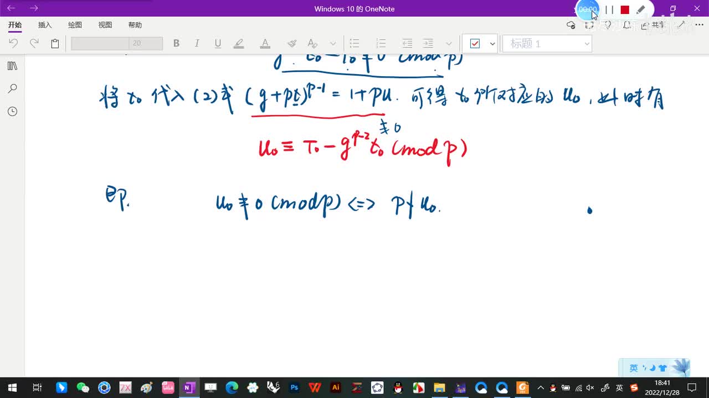Pause the screen recording
The height and width of the screenshot is (398, 709).
pyautogui.click(x=609, y=9)
